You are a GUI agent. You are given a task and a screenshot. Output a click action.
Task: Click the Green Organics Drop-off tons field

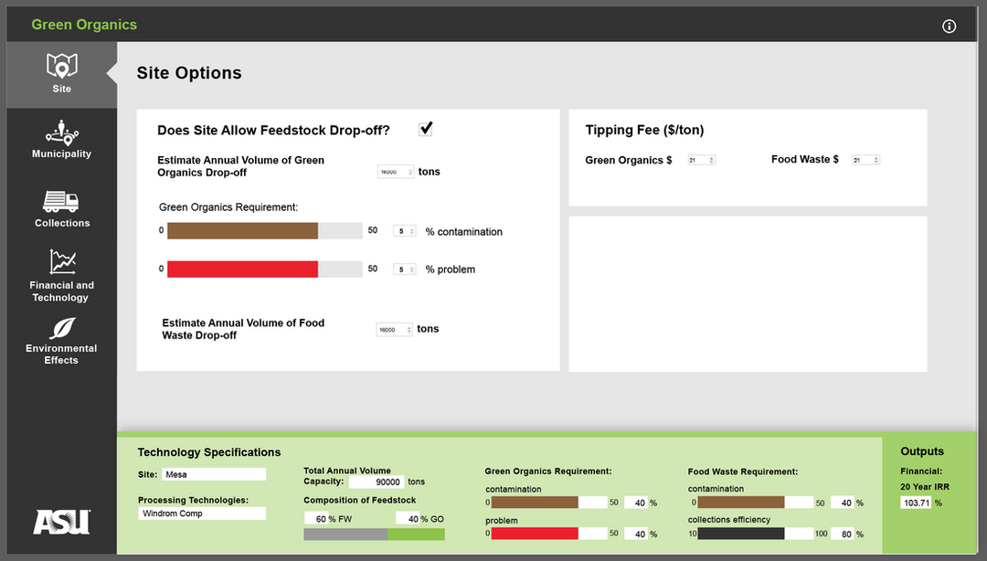coord(395,172)
